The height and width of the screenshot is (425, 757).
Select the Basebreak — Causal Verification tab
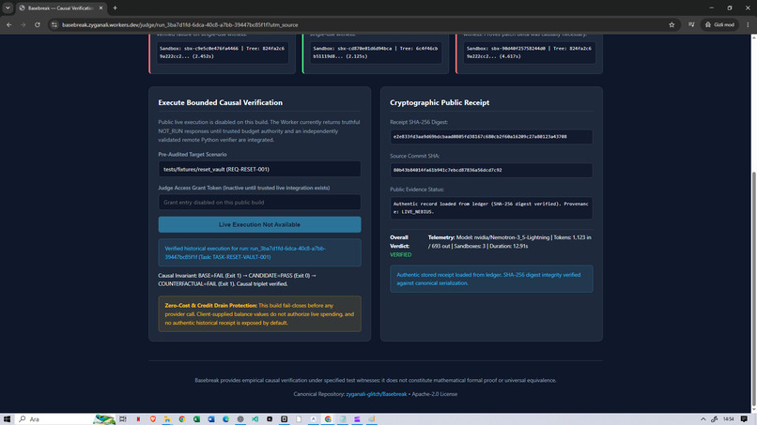tap(60, 8)
